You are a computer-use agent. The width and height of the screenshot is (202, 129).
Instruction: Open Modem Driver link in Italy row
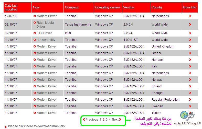[47, 66]
